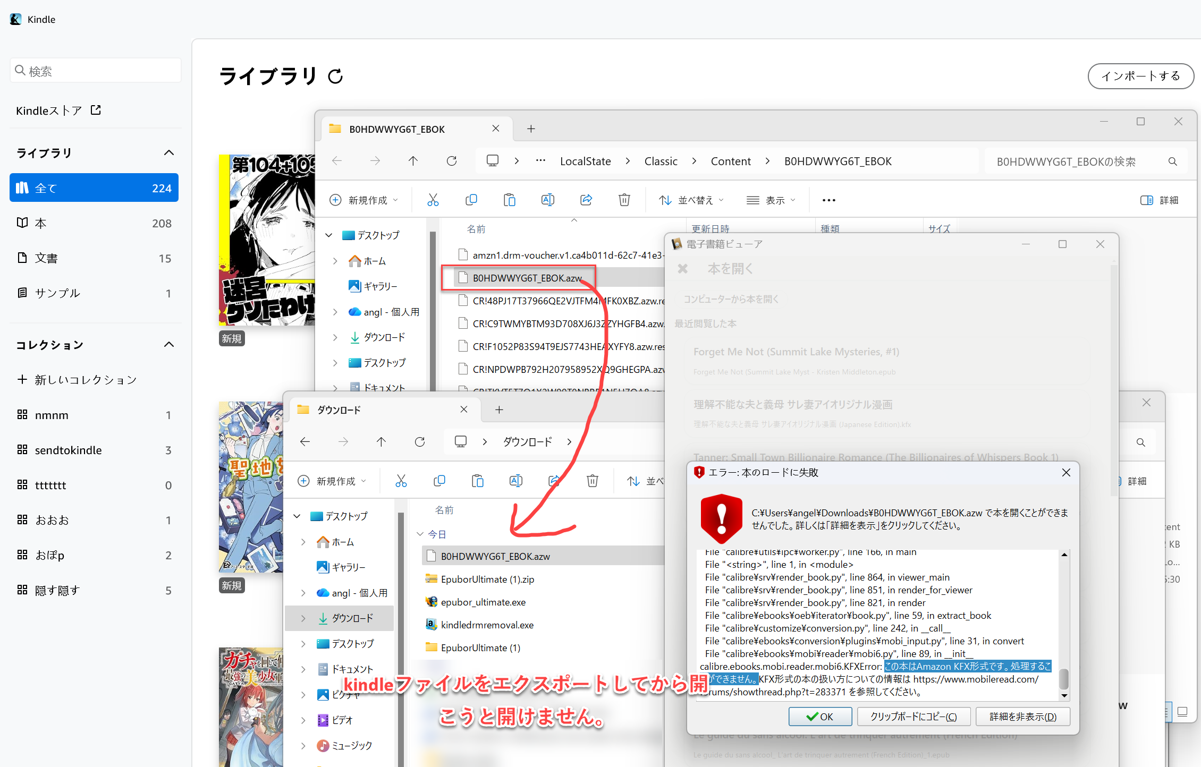Click Rename icon in ダウンロード Explorer toolbar
The height and width of the screenshot is (767, 1201).
[x=516, y=481]
